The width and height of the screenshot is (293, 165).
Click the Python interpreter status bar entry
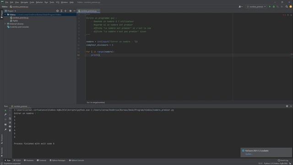(276, 164)
